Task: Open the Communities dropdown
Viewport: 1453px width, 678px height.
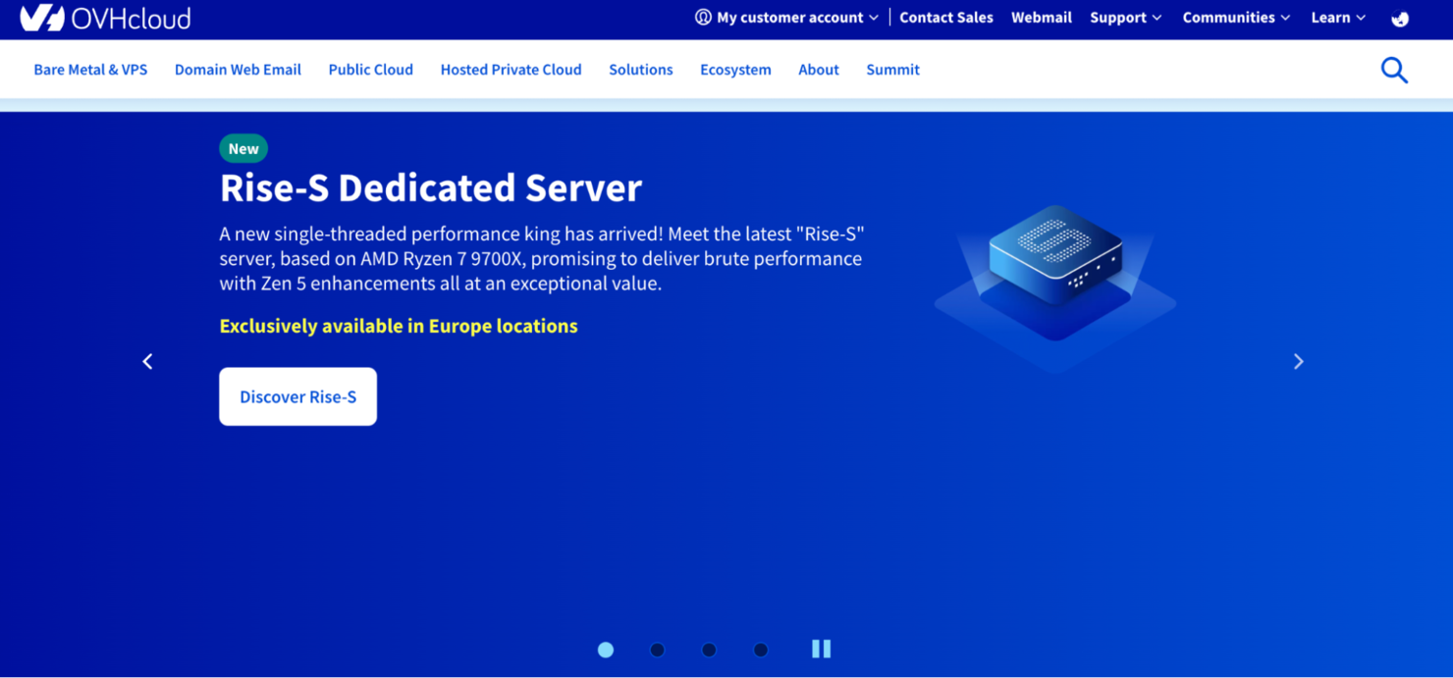Action: pos(1235,17)
